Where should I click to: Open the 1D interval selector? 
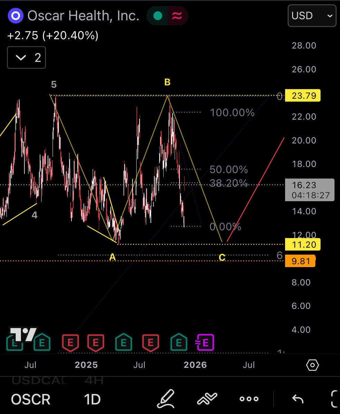[x=91, y=398]
